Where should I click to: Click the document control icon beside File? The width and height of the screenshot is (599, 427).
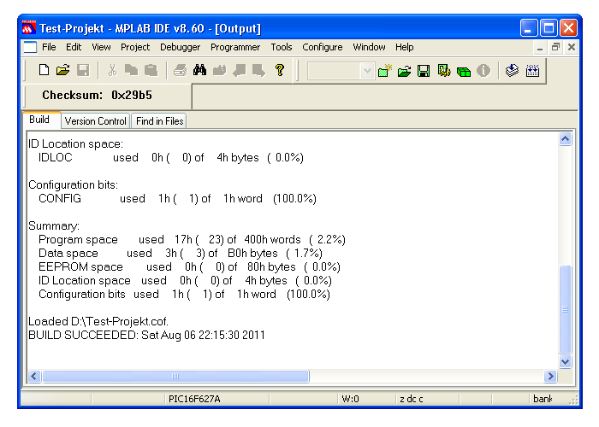[30, 47]
